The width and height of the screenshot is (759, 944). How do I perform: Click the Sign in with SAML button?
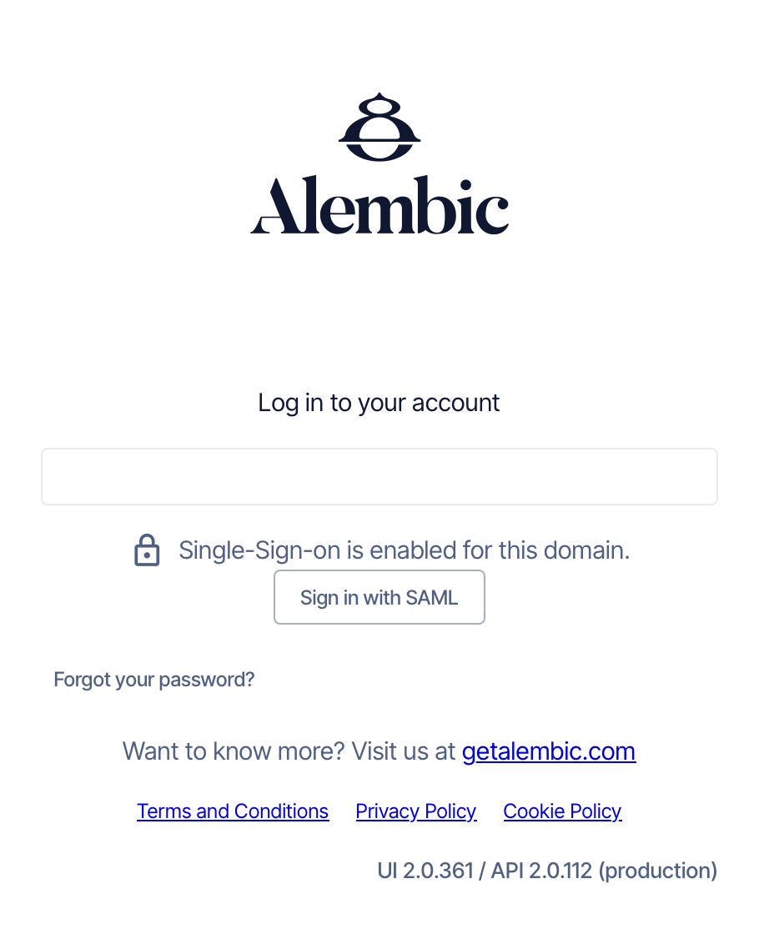tap(379, 597)
